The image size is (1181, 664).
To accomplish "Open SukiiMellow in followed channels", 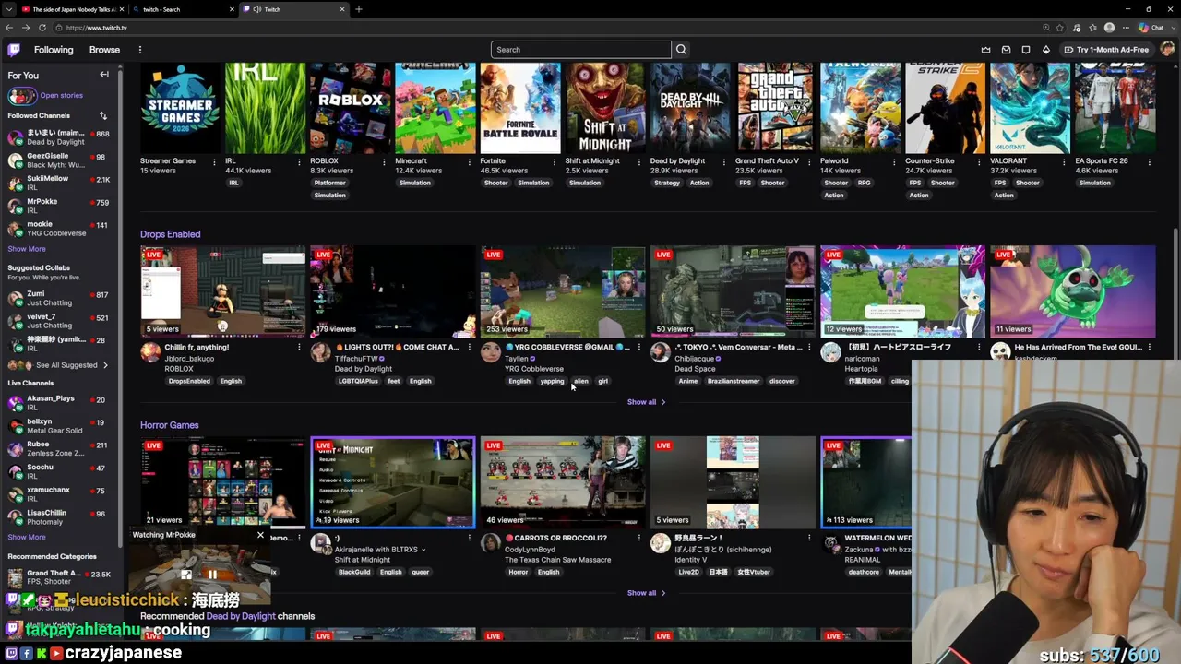I will [x=59, y=183].
